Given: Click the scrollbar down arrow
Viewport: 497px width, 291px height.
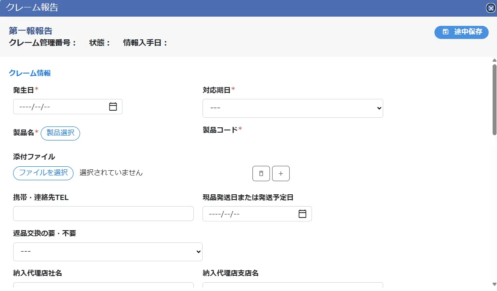Looking at the screenshot, I should [494, 284].
